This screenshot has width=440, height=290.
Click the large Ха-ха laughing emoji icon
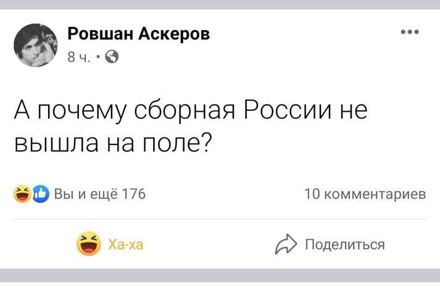(x=89, y=245)
